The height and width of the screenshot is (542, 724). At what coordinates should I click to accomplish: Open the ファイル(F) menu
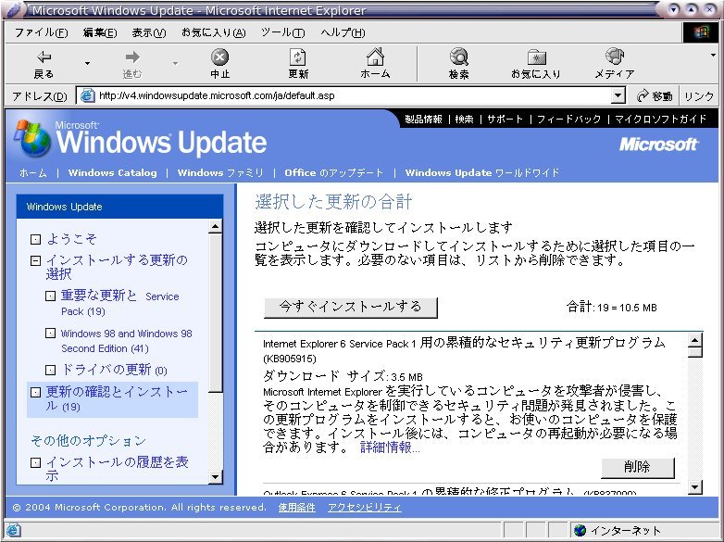(x=41, y=32)
